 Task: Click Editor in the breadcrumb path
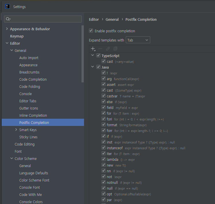click(94, 20)
